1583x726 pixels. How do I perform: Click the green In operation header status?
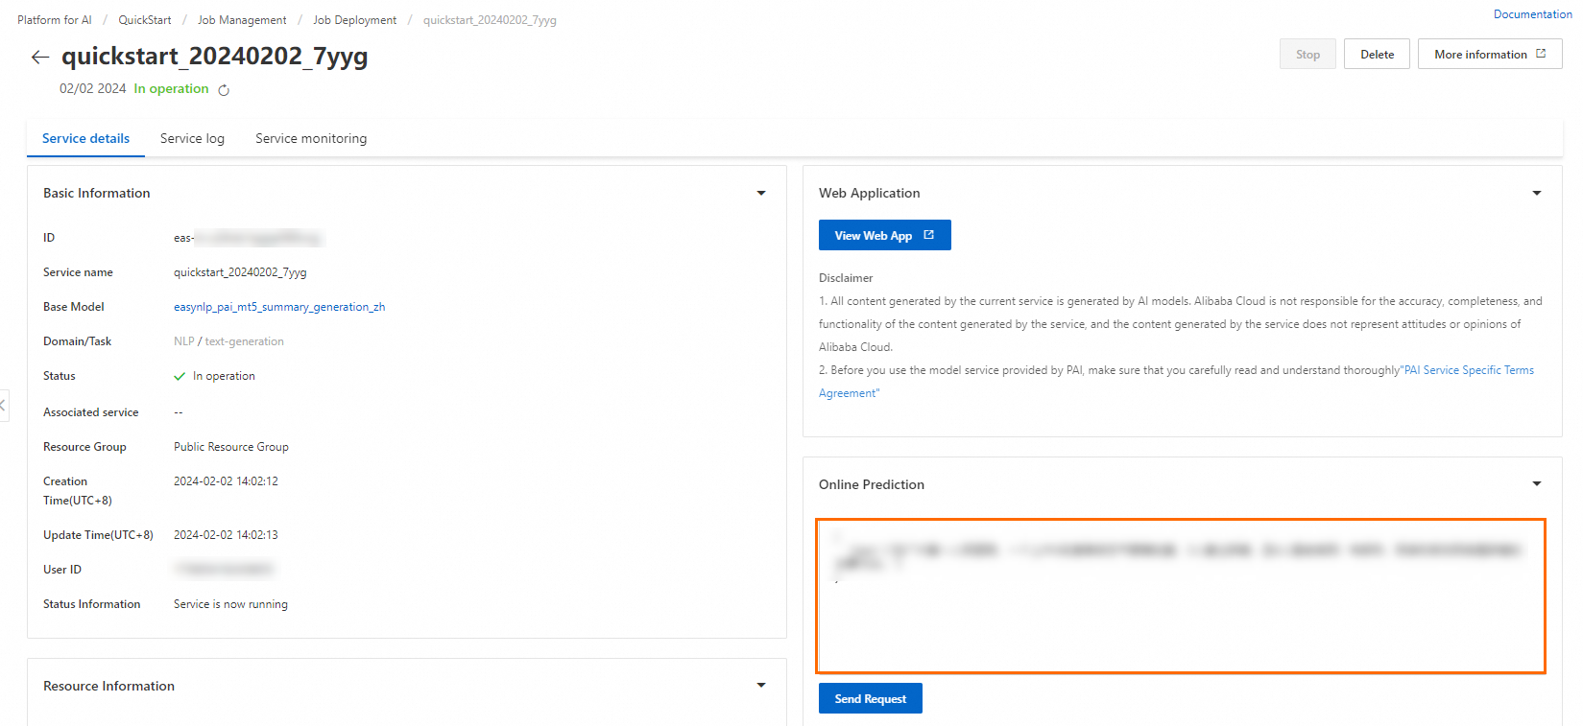coord(171,88)
